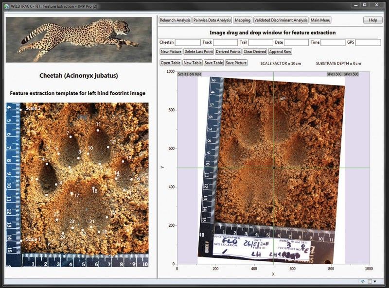The height and width of the screenshot is (288, 389).
Task: Click the GPS input field
Action: coord(369,43)
